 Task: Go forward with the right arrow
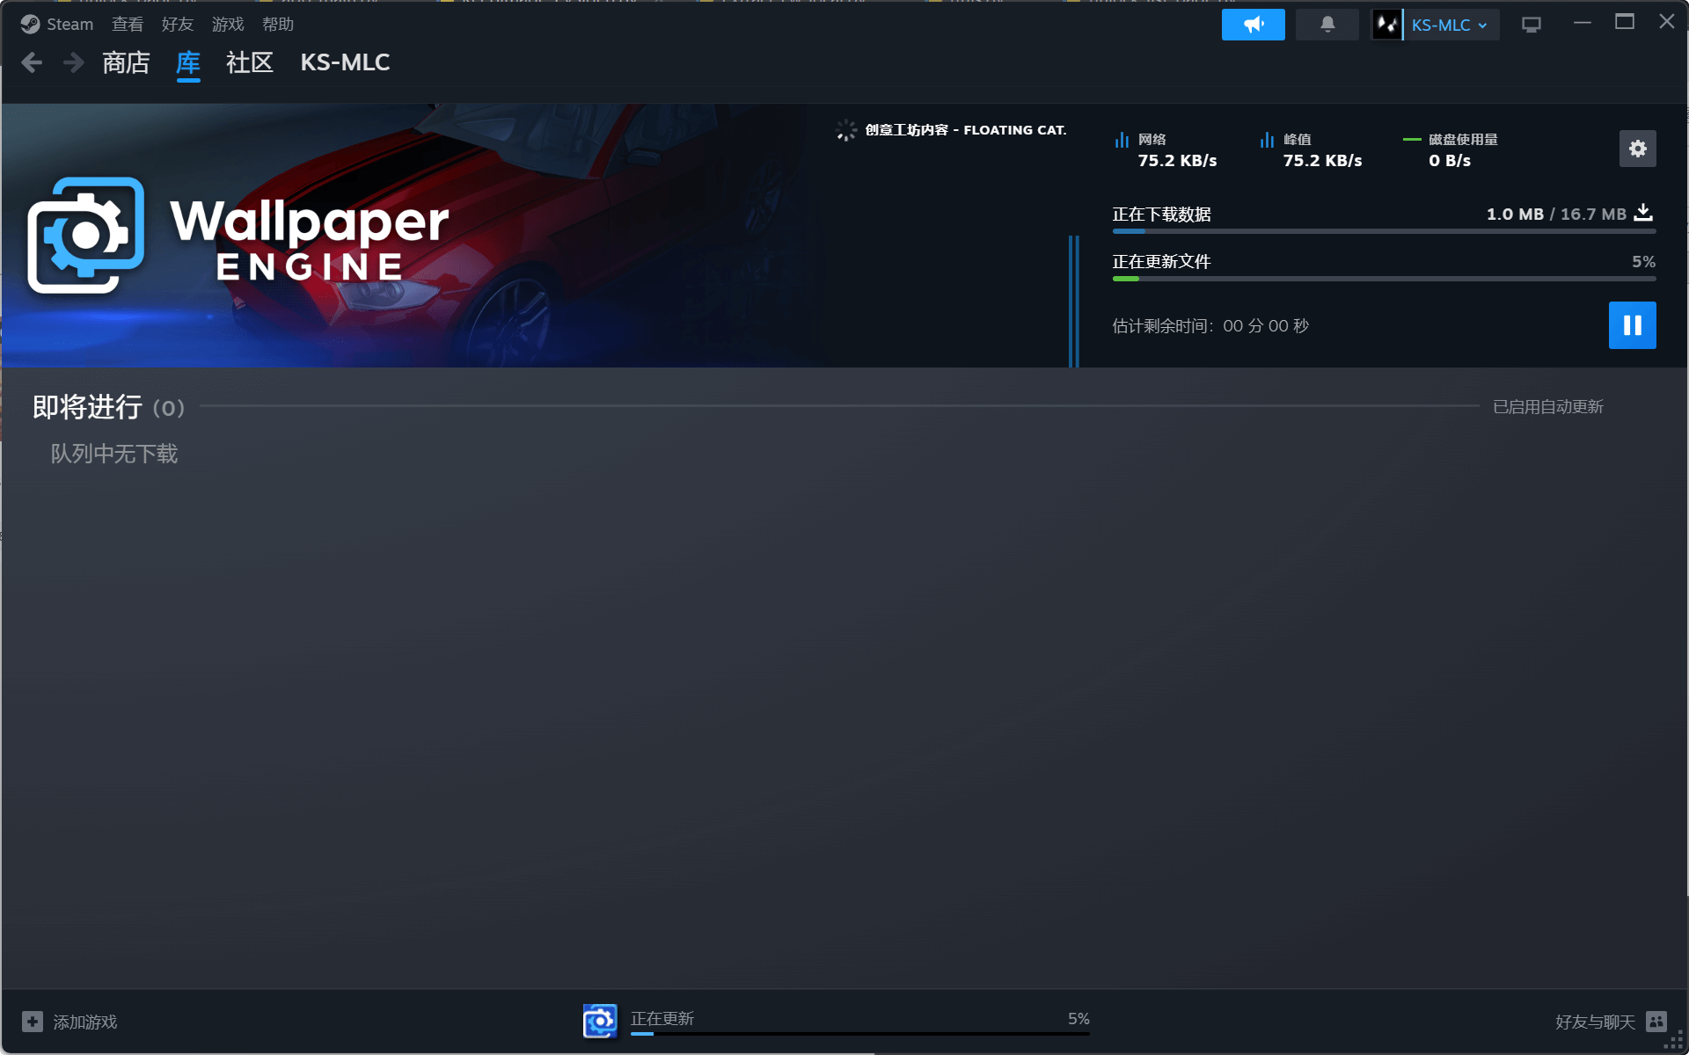[x=74, y=62]
